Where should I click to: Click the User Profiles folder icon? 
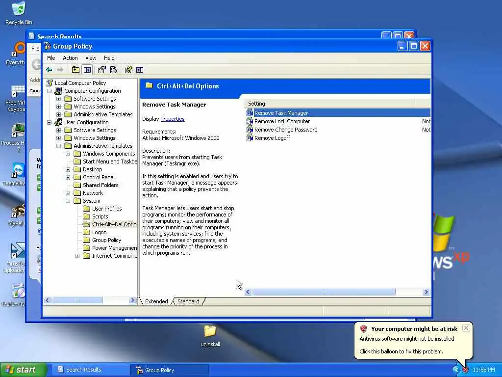pos(86,208)
